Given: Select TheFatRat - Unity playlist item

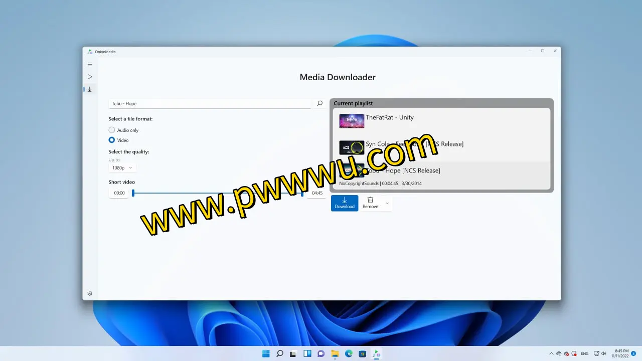Looking at the screenshot, I should click(x=441, y=121).
